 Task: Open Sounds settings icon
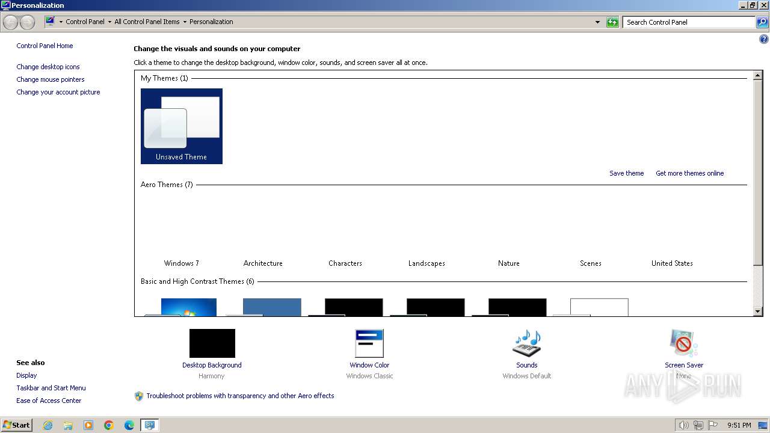coord(527,343)
